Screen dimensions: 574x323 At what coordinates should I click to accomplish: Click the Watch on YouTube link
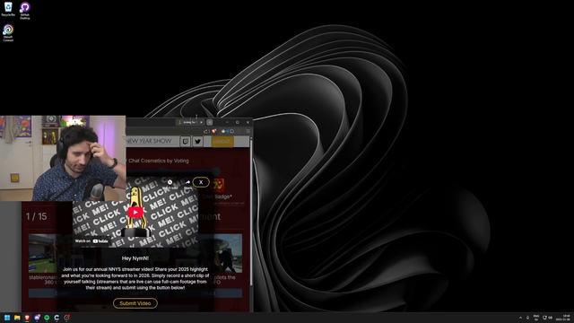click(91, 241)
